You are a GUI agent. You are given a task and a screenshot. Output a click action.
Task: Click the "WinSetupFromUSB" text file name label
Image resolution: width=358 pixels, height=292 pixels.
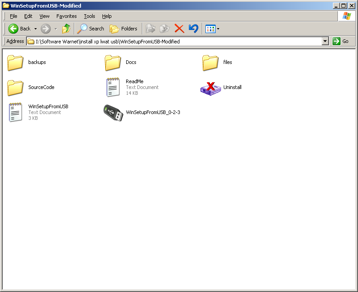click(48, 106)
